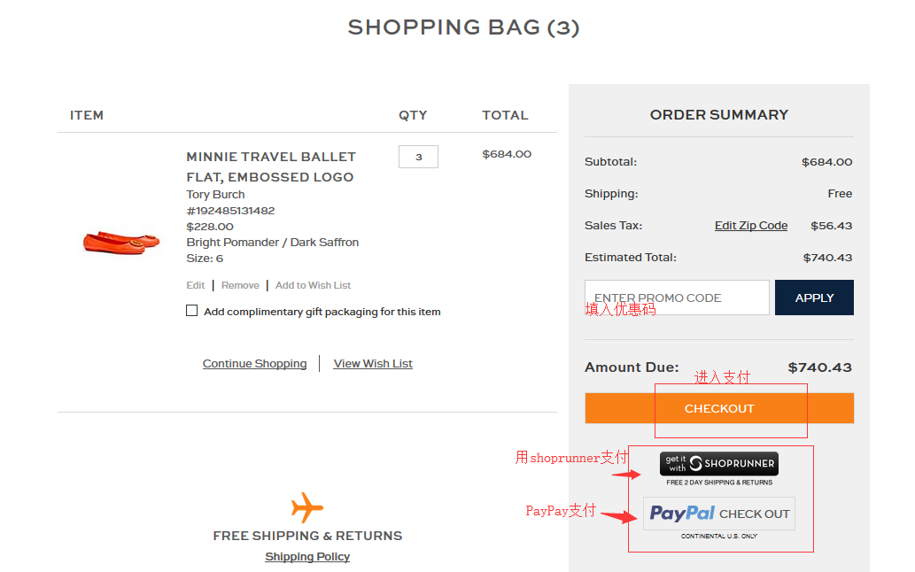Screen dimensions: 915x572
Task: Click Add to Wish List link
Action: [313, 285]
